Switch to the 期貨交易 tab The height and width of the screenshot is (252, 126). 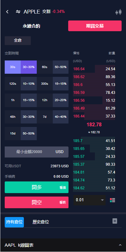pos(95,26)
